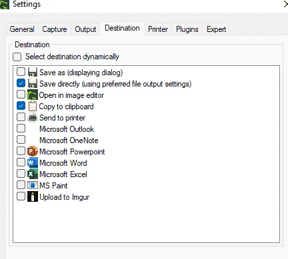Click the 'Microsoft Powerpoint' label
The width and height of the screenshot is (288, 259).
point(72,152)
